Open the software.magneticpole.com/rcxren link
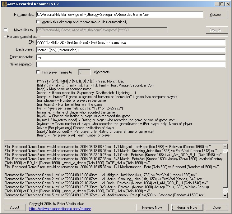Viewport: 232px width, 214px height. click(60, 209)
